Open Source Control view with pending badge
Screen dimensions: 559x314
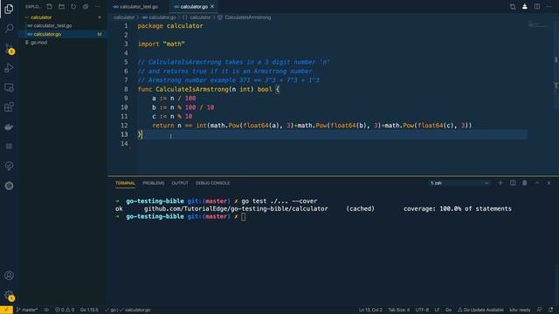pyautogui.click(x=9, y=49)
